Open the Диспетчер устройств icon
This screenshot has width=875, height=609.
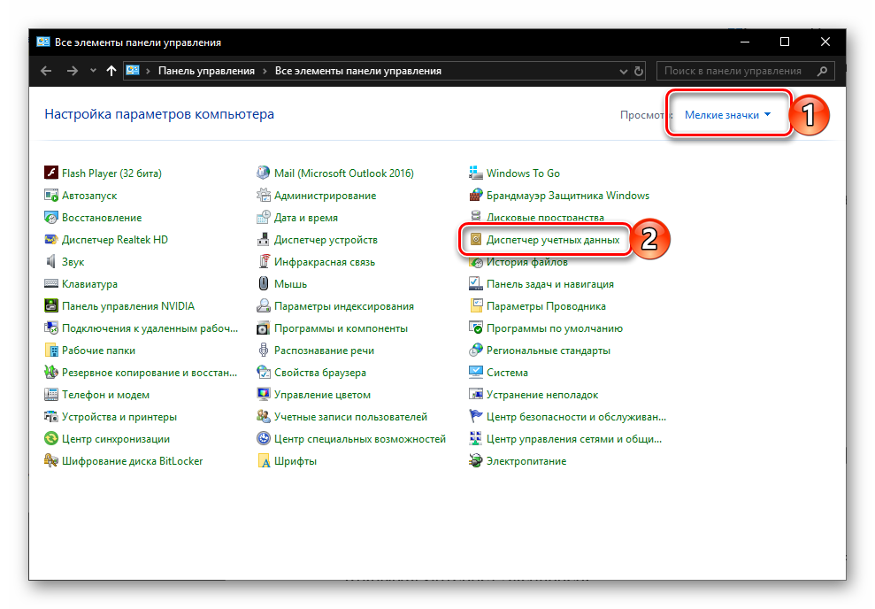point(264,240)
